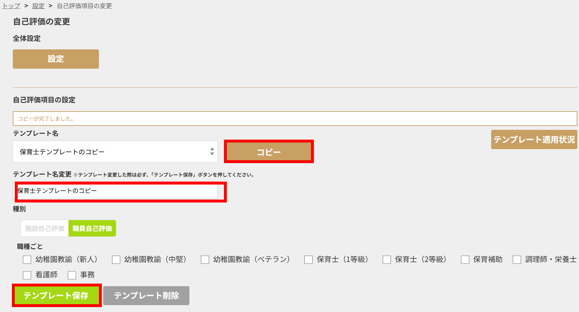This screenshot has height=312, width=579.
Task: Enable the 保育士（1等級） checkbox
Action: 308,260
